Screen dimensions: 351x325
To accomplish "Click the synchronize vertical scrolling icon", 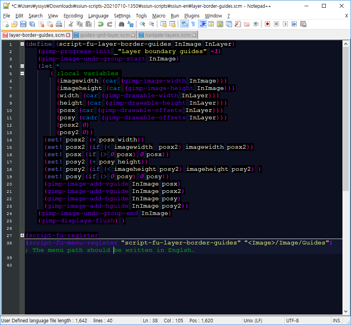I will [x=163, y=24].
